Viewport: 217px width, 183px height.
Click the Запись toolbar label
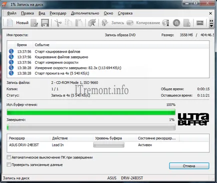[117, 23]
